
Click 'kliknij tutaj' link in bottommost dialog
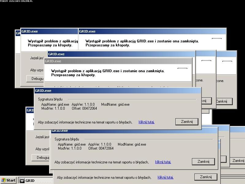point(165,177)
